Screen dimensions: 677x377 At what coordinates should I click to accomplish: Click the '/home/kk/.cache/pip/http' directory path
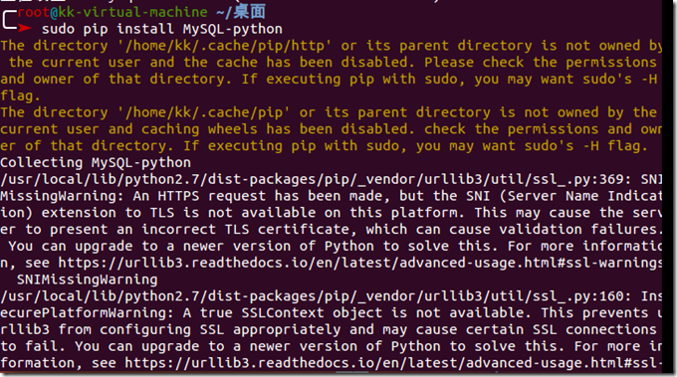pyautogui.click(x=224, y=46)
